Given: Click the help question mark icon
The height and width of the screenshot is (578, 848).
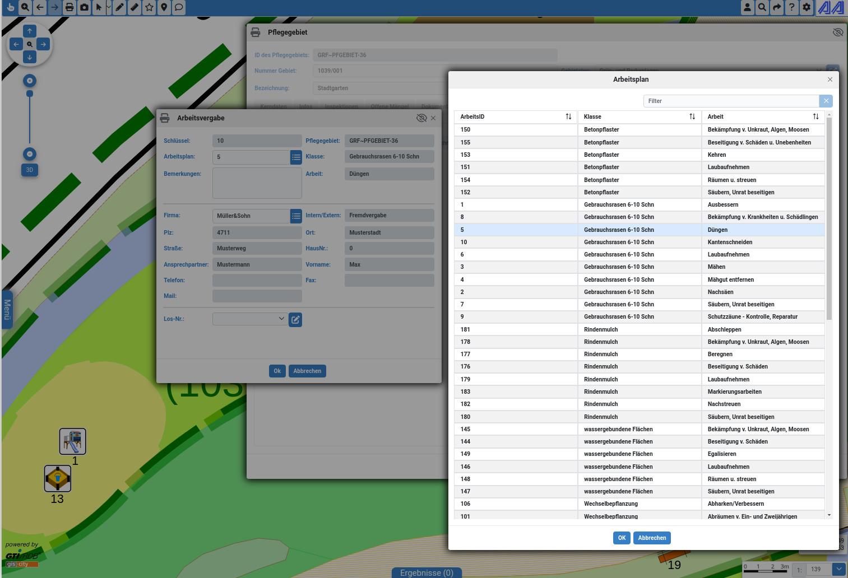Looking at the screenshot, I should (791, 7).
